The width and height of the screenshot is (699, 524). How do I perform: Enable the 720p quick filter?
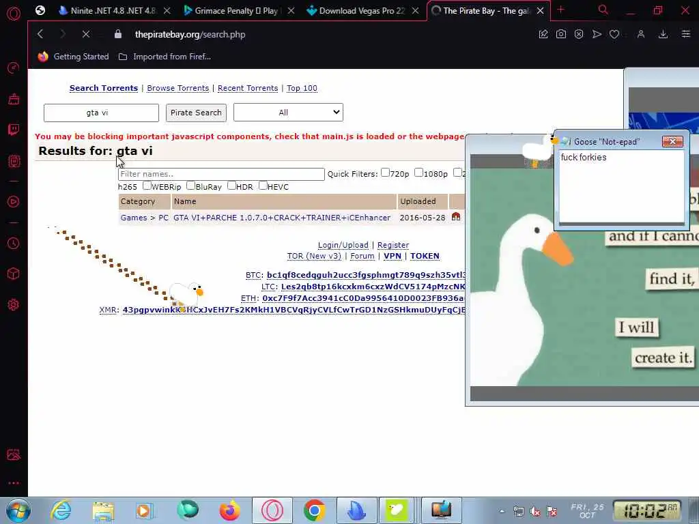click(x=385, y=173)
